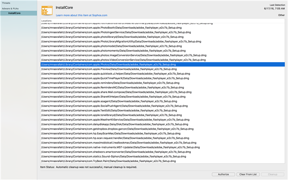Select the PhotoLibraryMigrationUtility path row
Image resolution: width=288 pixels, height=180 pixels.
point(162,41)
